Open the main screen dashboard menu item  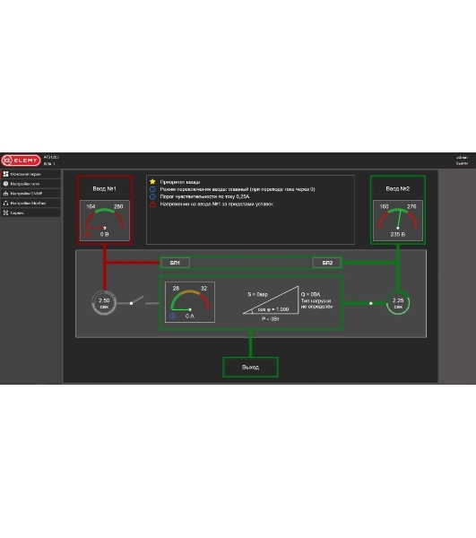pos(30,174)
